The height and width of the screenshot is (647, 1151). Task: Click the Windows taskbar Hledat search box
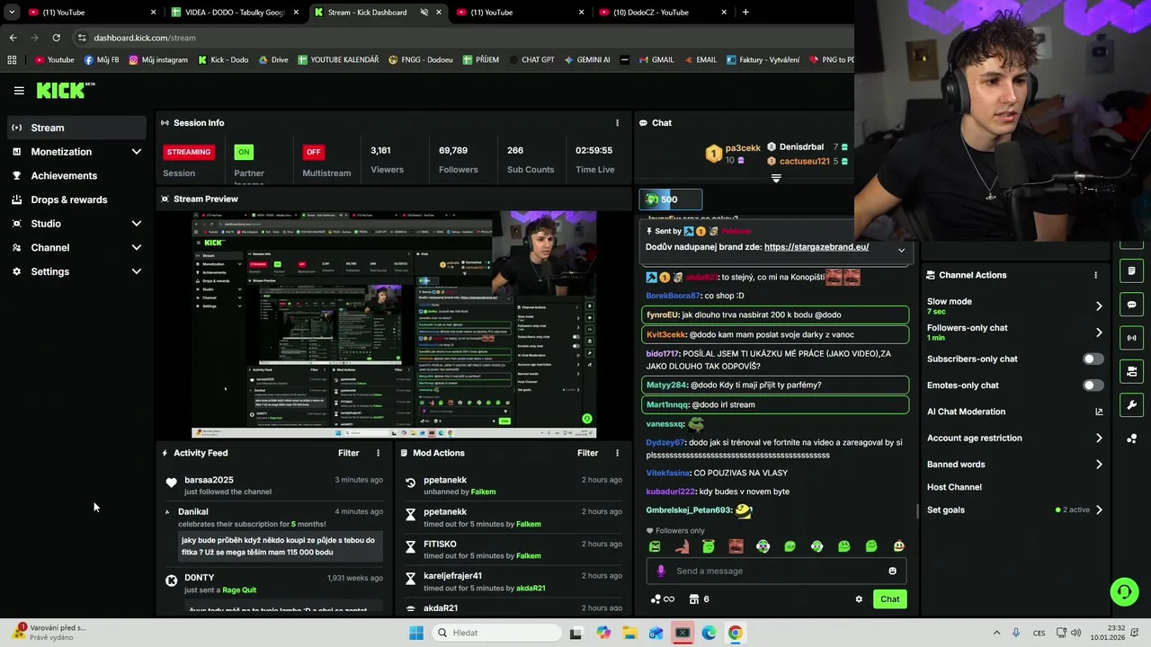click(495, 633)
